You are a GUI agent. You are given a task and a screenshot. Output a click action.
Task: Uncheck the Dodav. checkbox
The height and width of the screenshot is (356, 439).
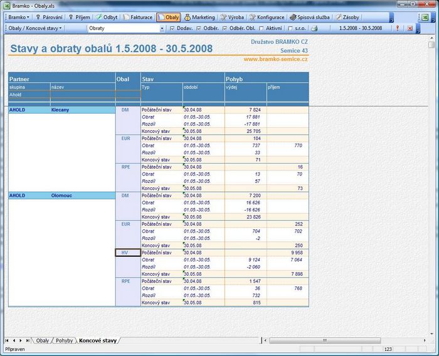[172, 28]
